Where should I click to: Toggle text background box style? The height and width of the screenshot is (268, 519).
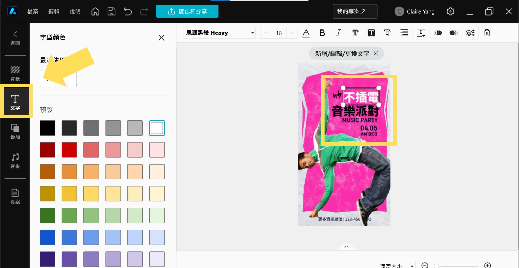[x=371, y=33]
